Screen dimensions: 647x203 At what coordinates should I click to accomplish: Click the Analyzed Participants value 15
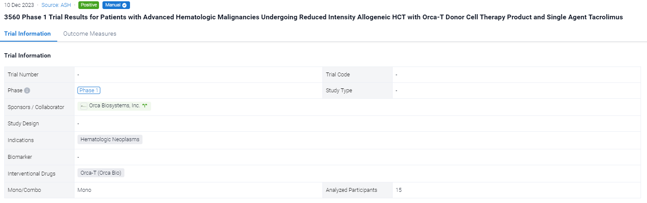399,190
